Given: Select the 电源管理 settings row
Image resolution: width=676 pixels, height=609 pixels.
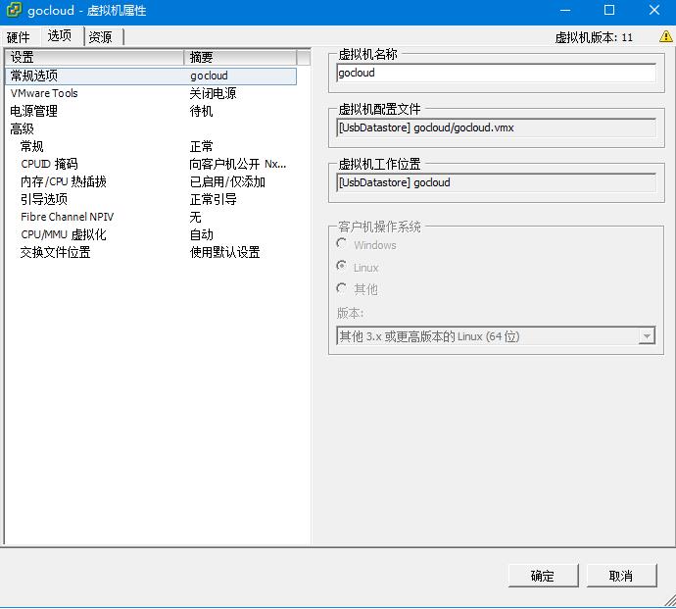Looking at the screenshot, I should coord(151,111).
